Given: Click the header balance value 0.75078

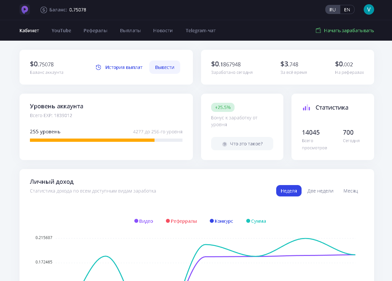Looking at the screenshot, I should tap(78, 10).
